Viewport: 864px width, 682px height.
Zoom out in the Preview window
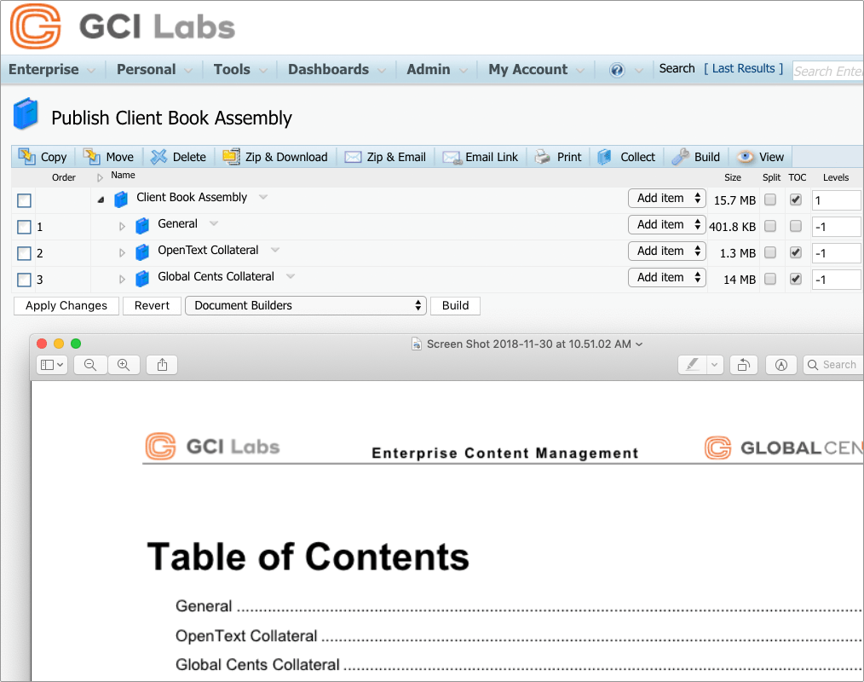[x=90, y=364]
